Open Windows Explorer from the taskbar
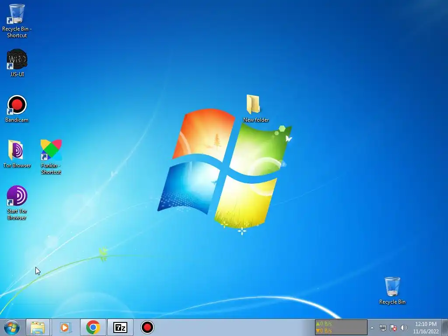 click(x=38, y=327)
